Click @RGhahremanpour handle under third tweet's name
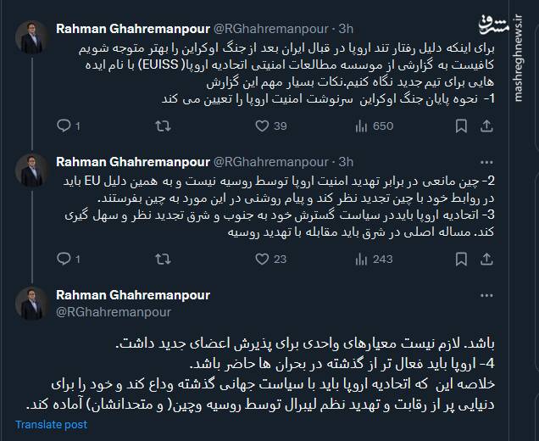The image size is (539, 441). (114, 311)
